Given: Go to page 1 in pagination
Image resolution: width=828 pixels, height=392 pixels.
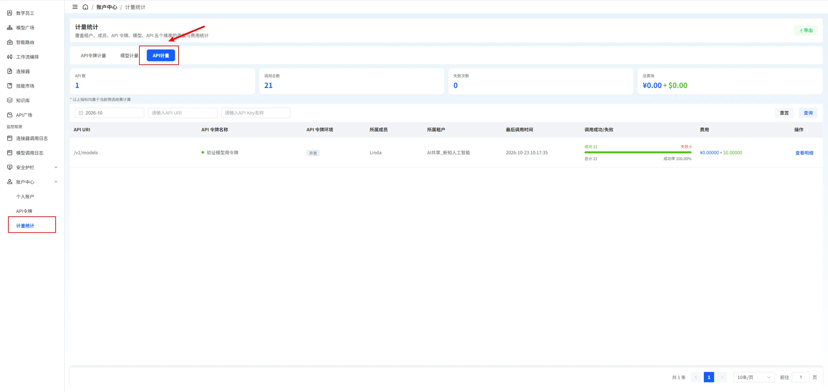Looking at the screenshot, I should pos(709,377).
